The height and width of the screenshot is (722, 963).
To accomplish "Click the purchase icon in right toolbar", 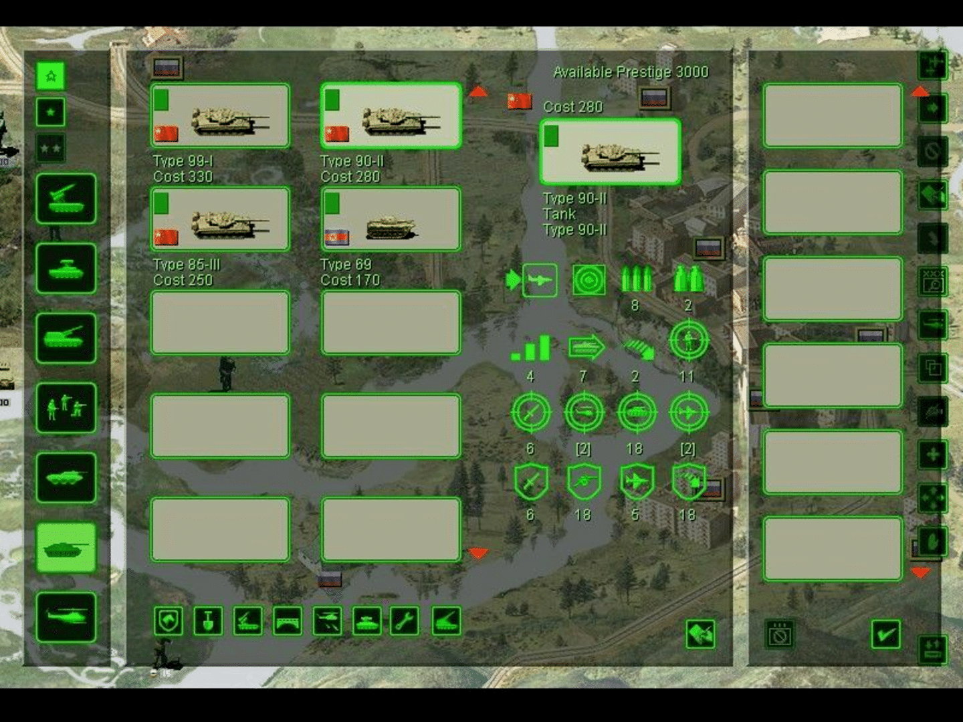I will pos(932,195).
